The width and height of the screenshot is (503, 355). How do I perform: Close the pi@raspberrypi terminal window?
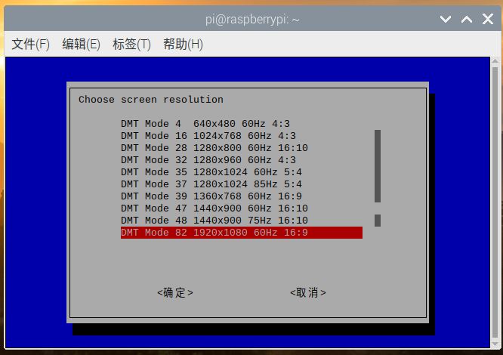tap(488, 19)
